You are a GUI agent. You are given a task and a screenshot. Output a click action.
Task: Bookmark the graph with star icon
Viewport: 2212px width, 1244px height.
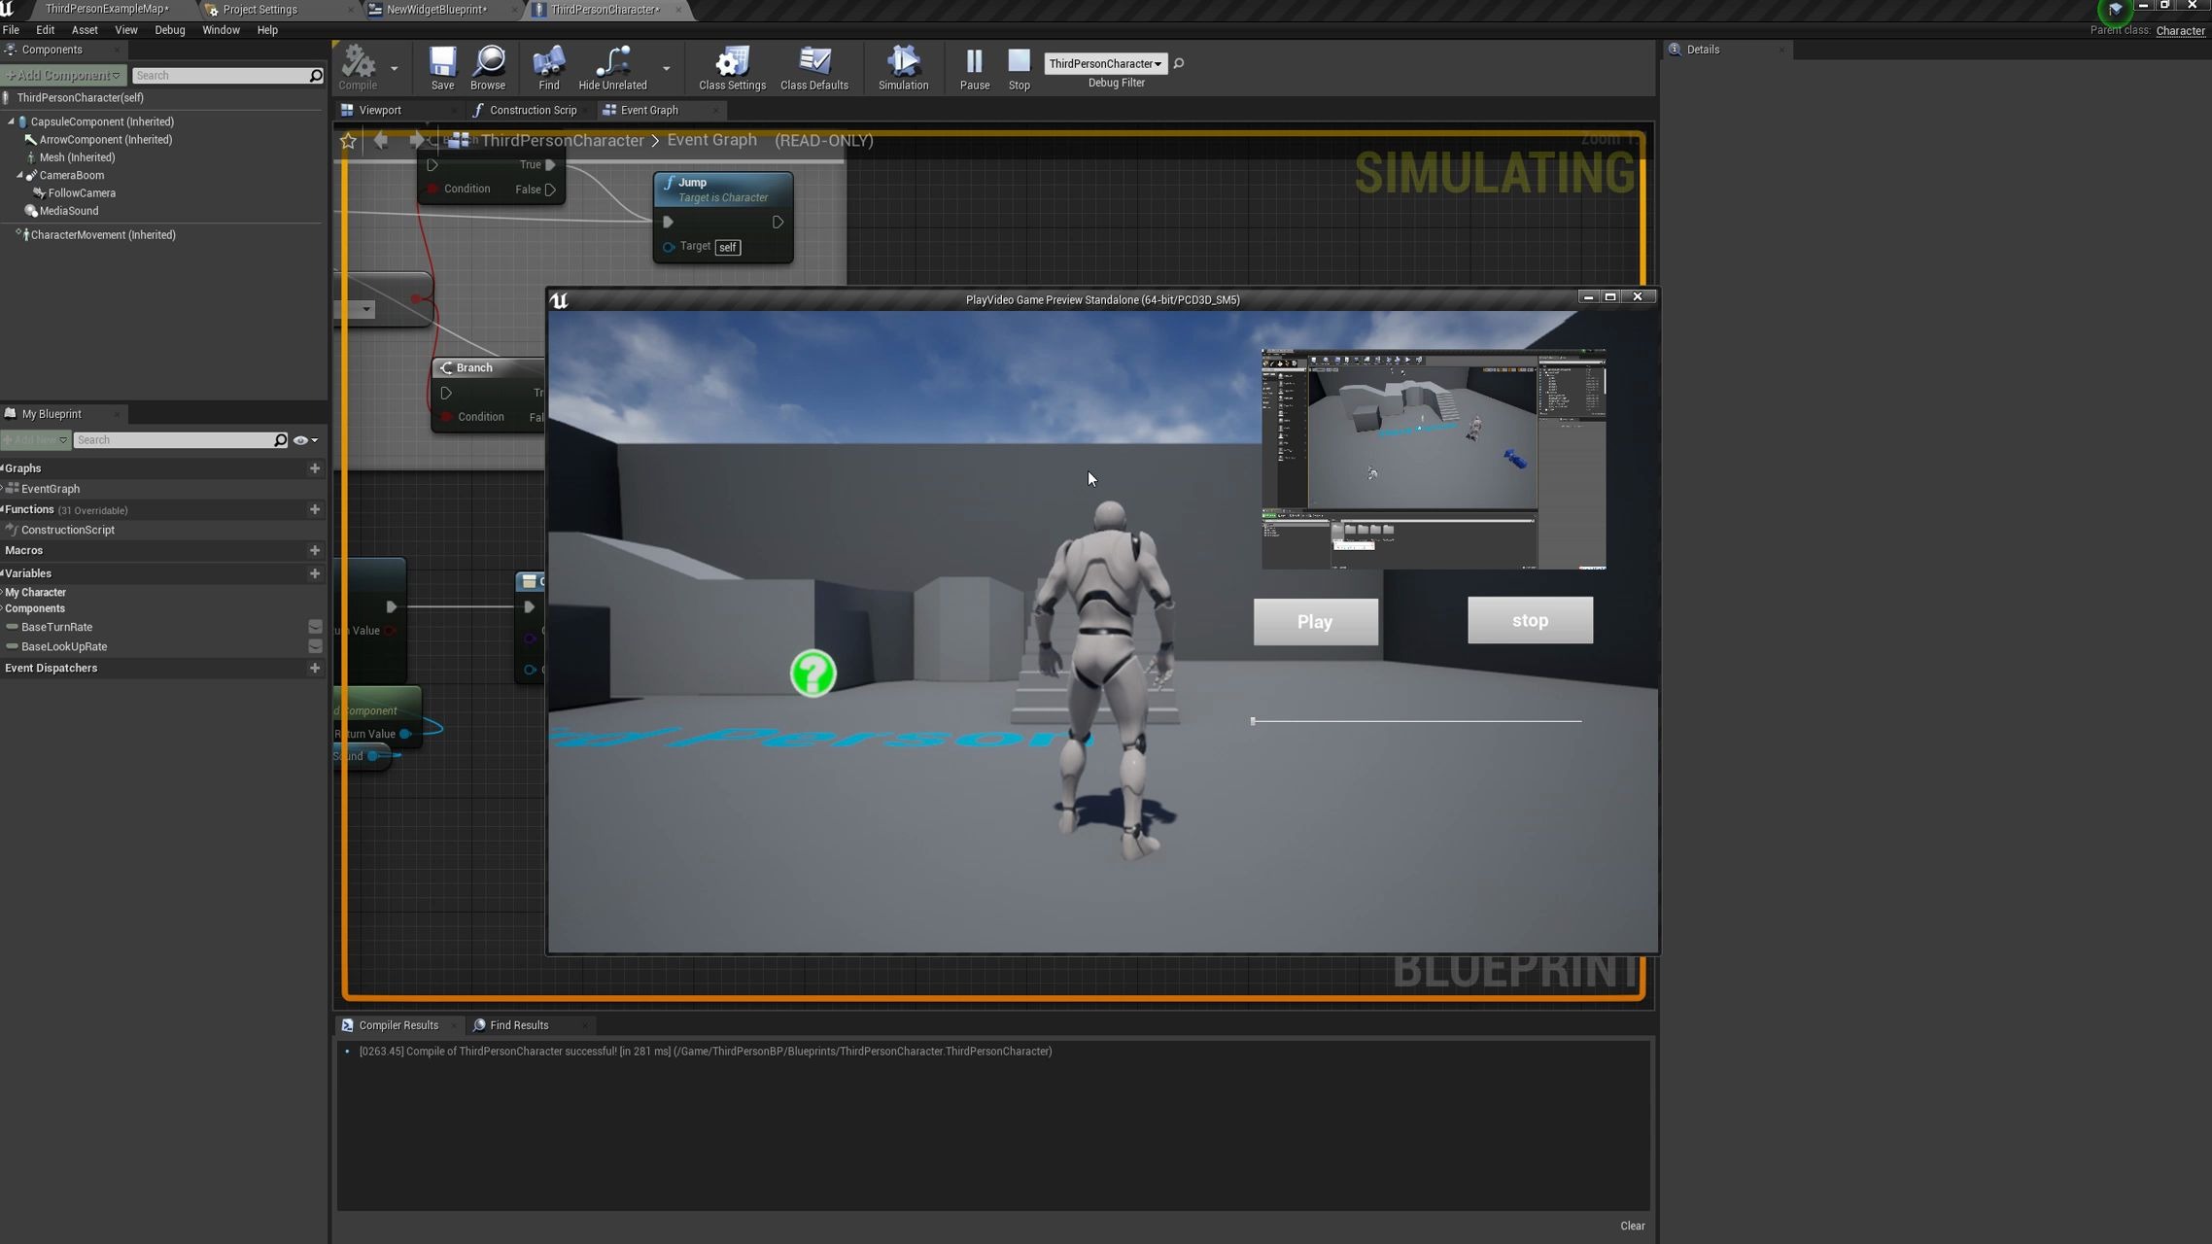(348, 142)
